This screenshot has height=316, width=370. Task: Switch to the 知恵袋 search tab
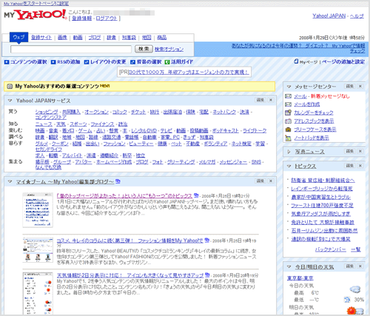[x=129, y=38]
